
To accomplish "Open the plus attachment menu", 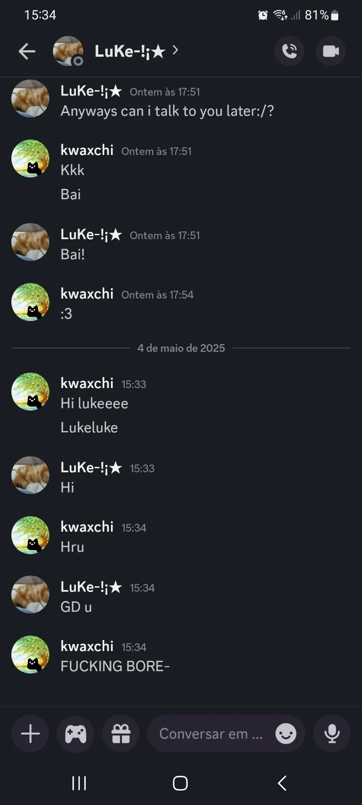I will [x=30, y=733].
